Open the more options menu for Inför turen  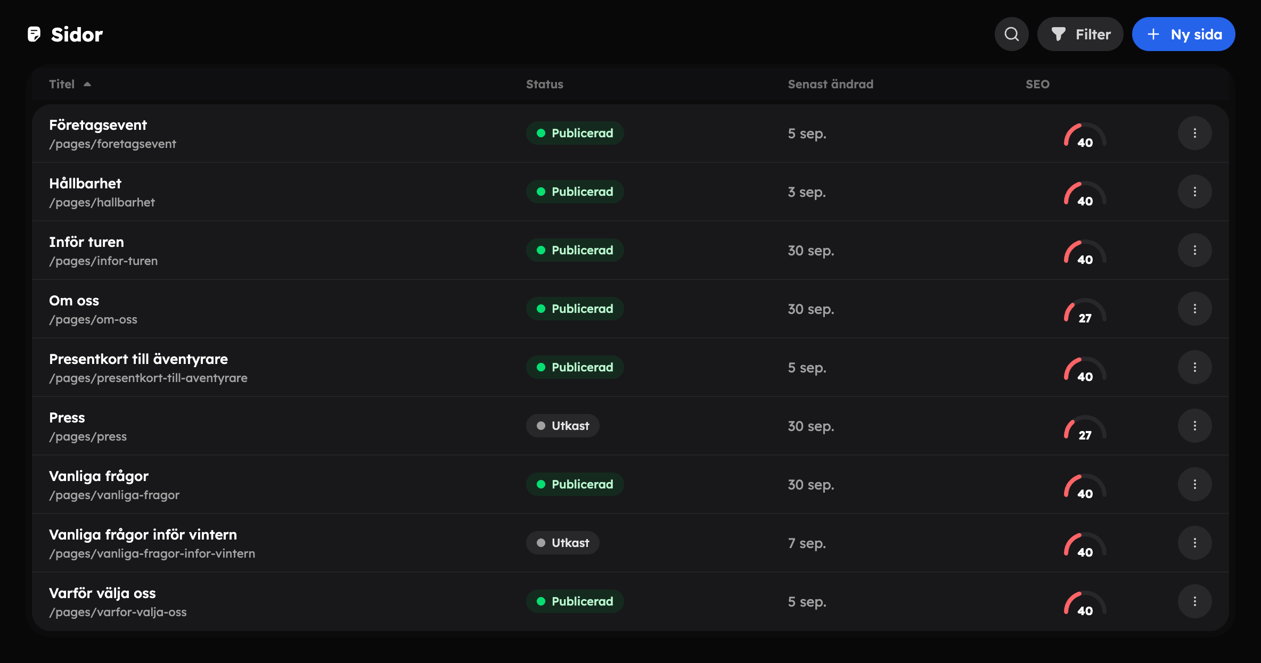(x=1194, y=250)
